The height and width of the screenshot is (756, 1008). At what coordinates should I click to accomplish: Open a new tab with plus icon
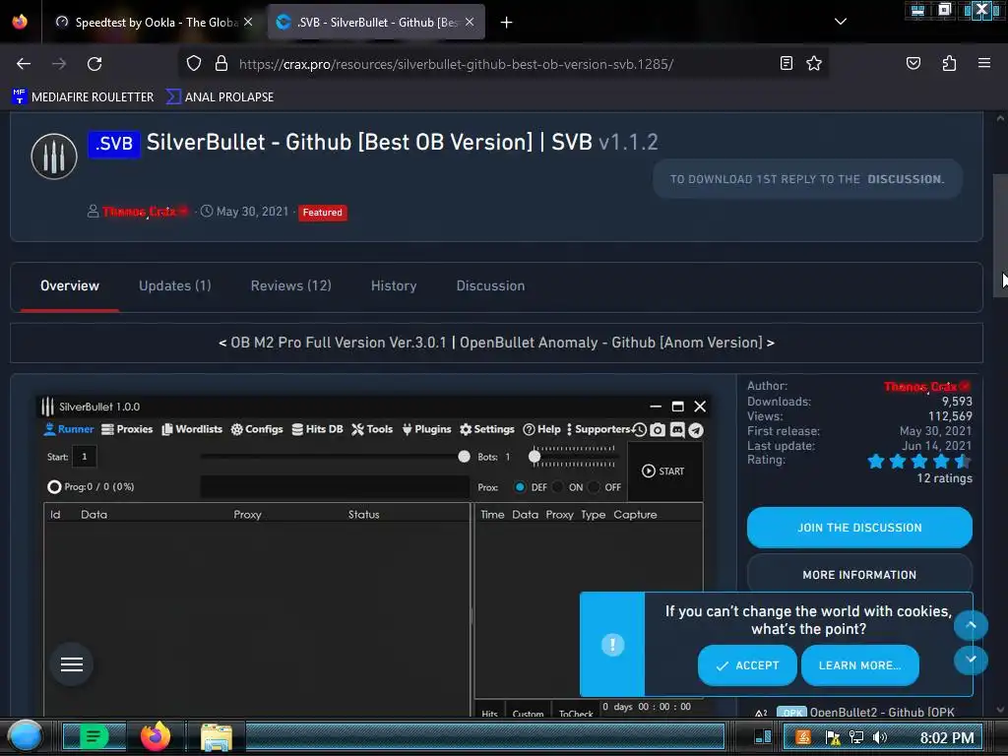[507, 23]
